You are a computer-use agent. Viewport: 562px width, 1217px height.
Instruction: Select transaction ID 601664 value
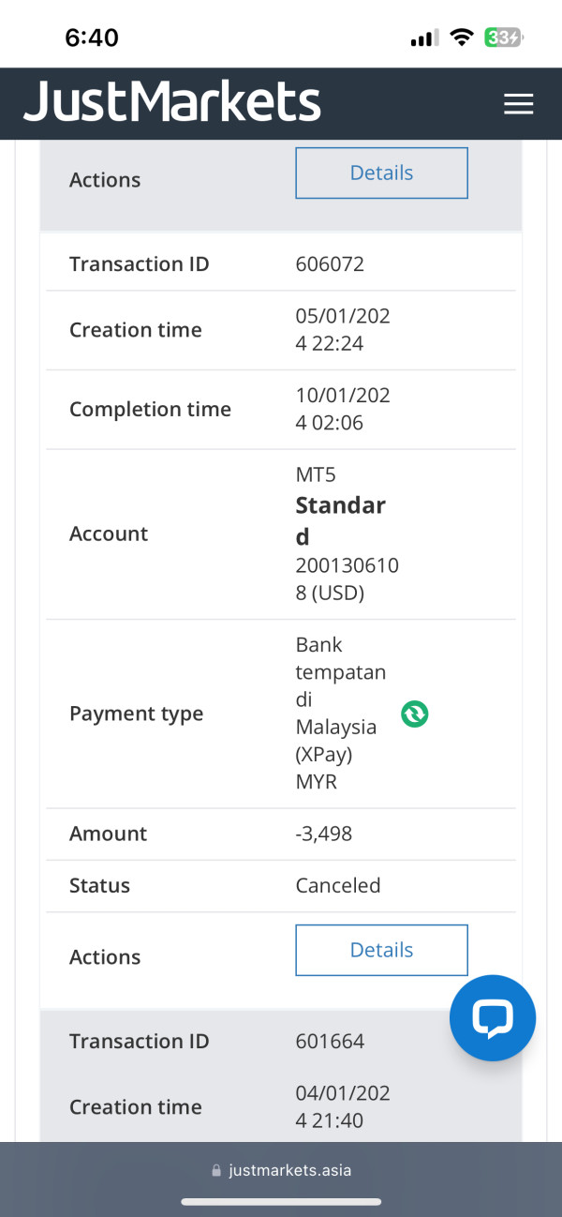point(330,1041)
